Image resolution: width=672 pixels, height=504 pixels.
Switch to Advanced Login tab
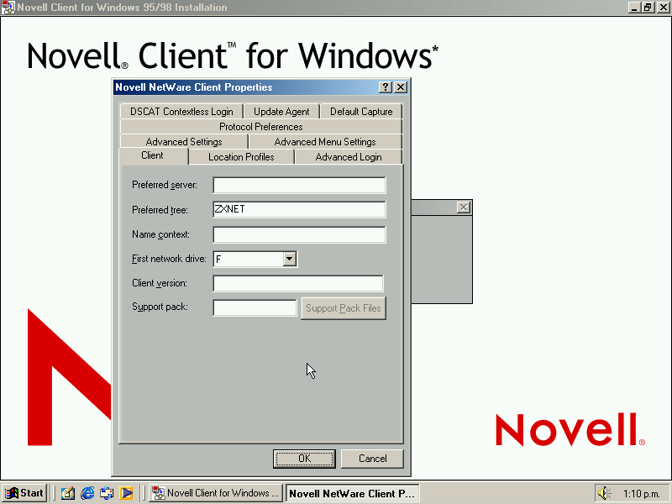point(349,157)
